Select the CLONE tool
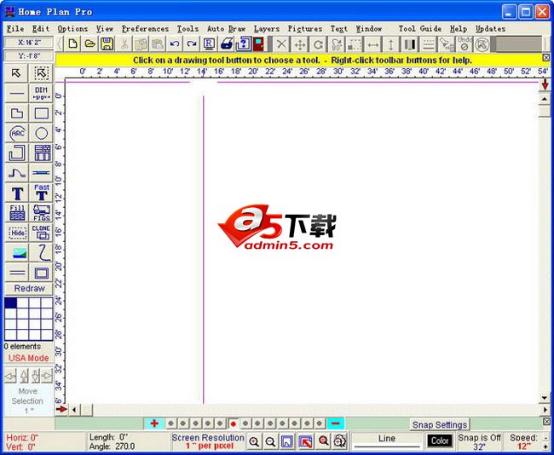Screen dimensions: 554x455 click(x=42, y=233)
